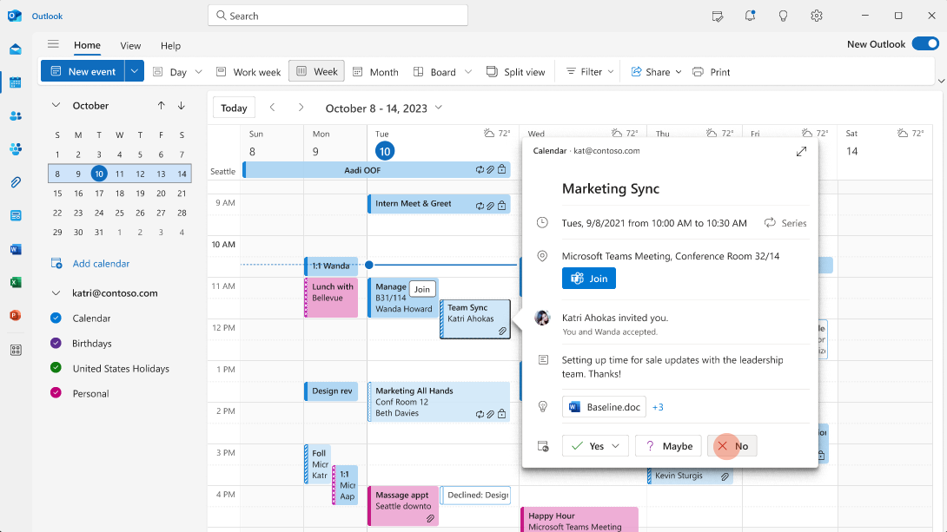Collapse the katri@contoso.com calendar group

[56, 293]
